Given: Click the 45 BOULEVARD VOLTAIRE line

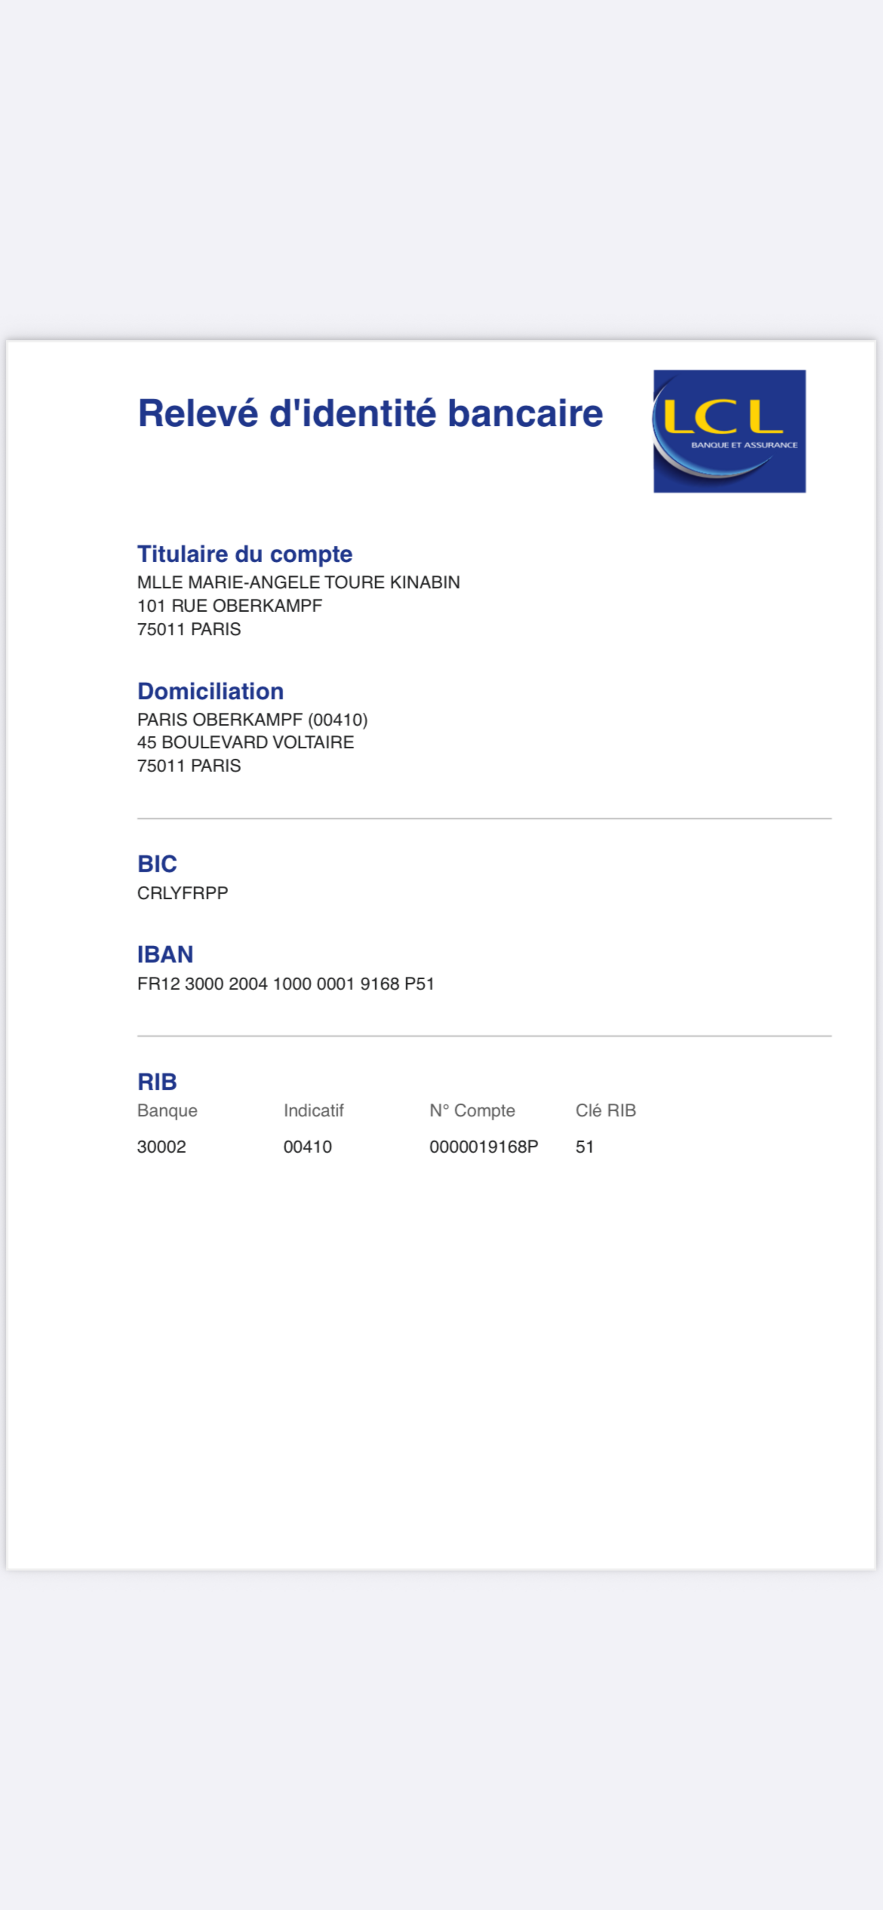Looking at the screenshot, I should tap(245, 742).
